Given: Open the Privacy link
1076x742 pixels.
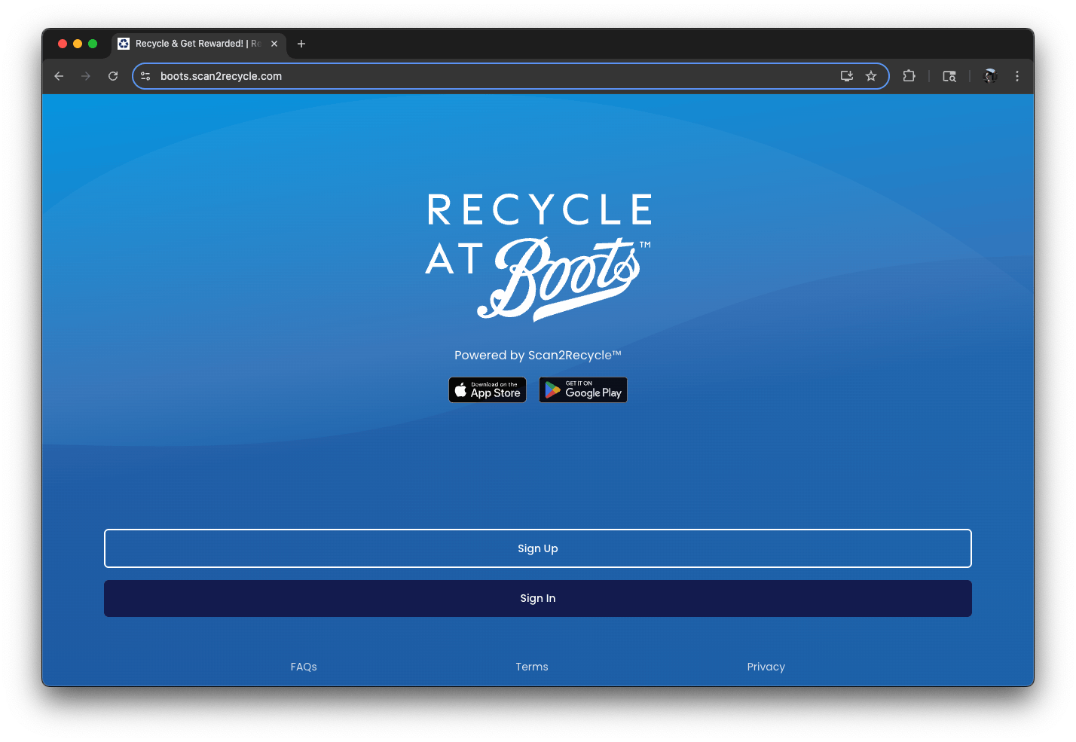Looking at the screenshot, I should pyautogui.click(x=766, y=667).
